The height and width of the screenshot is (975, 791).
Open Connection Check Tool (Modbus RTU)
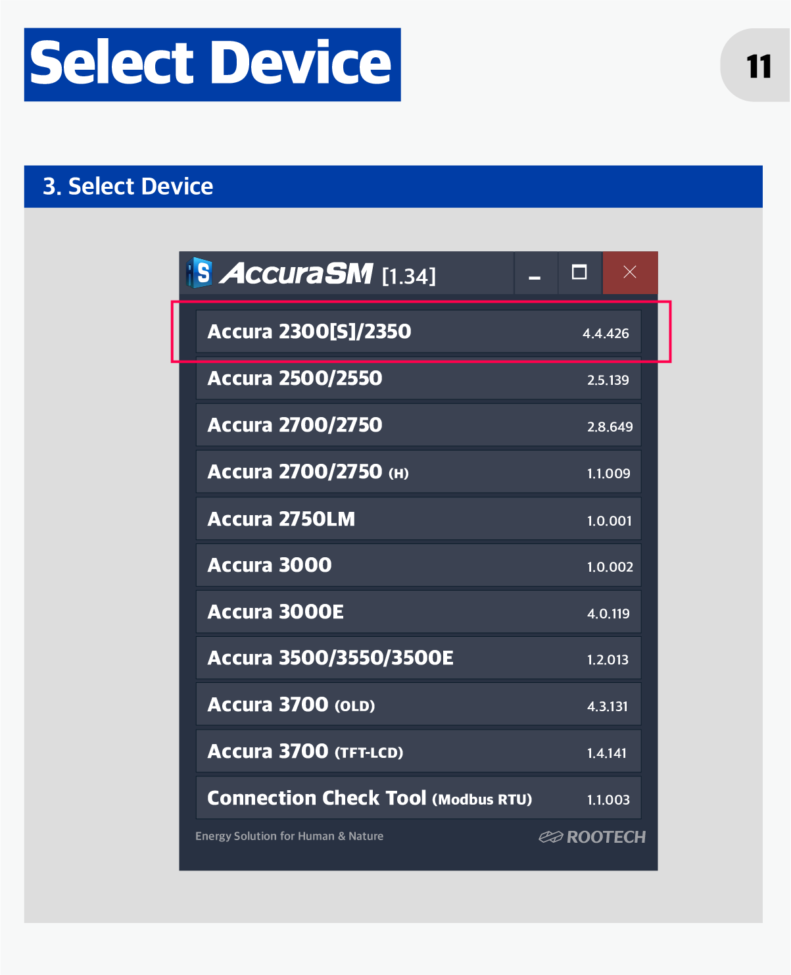[x=418, y=799]
